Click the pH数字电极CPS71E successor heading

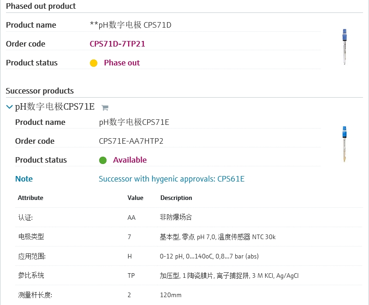point(55,107)
